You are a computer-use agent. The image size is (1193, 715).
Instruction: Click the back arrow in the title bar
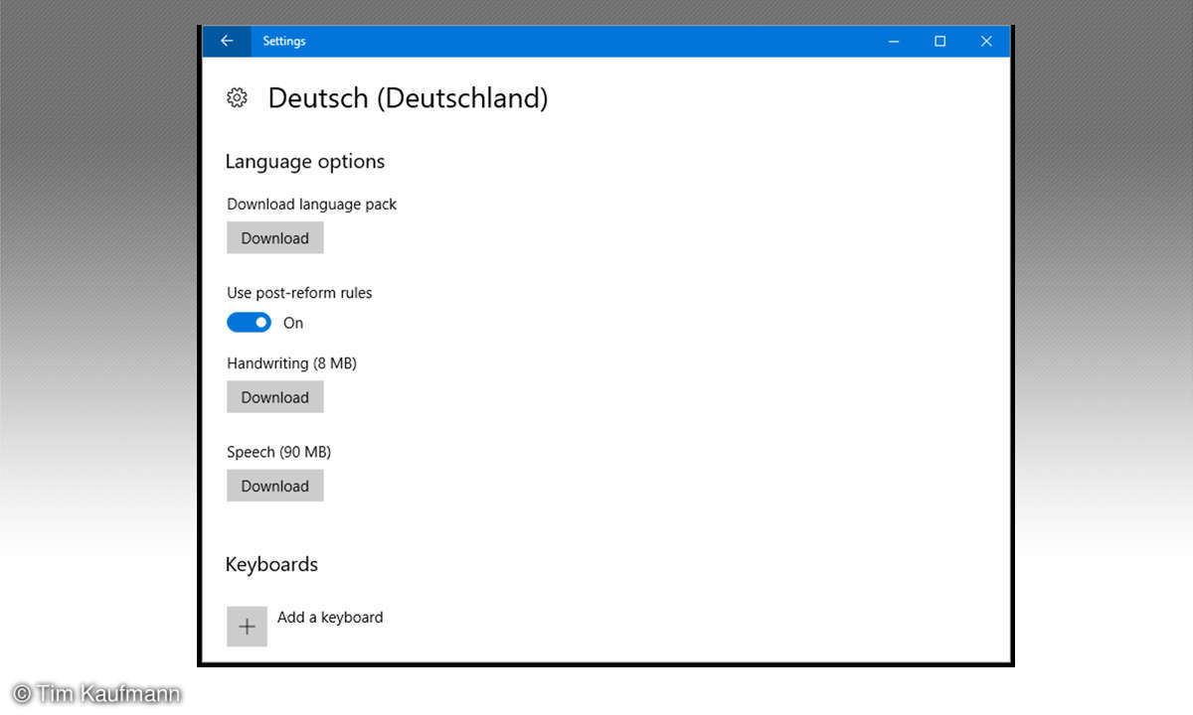(x=227, y=41)
